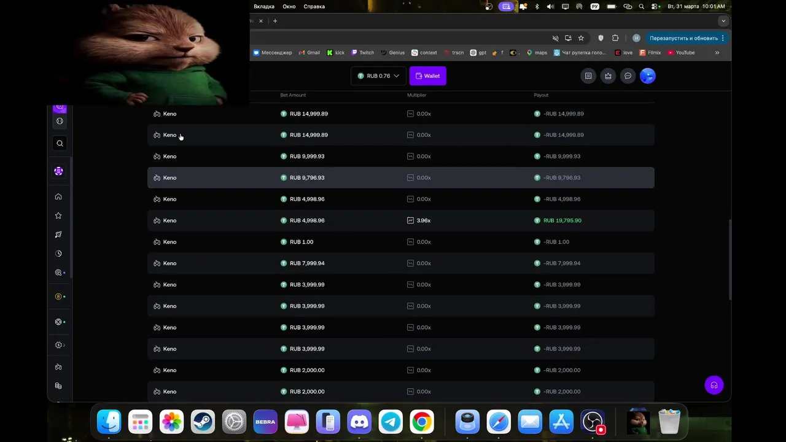Open the Вкладка menu
The width and height of the screenshot is (786, 442).
tap(264, 6)
